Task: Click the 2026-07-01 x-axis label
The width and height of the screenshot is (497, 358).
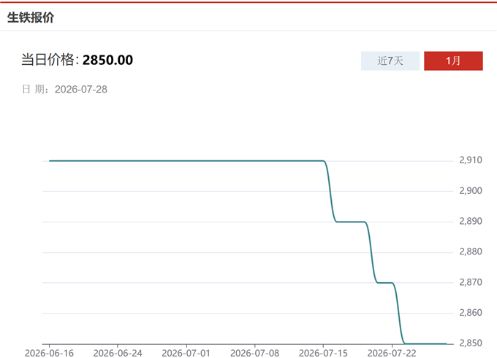Action: point(186,353)
